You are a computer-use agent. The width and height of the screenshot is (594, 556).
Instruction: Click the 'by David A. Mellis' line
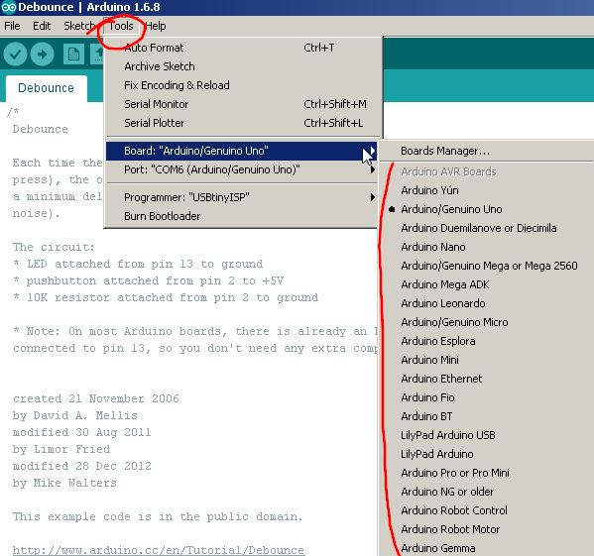(x=75, y=415)
